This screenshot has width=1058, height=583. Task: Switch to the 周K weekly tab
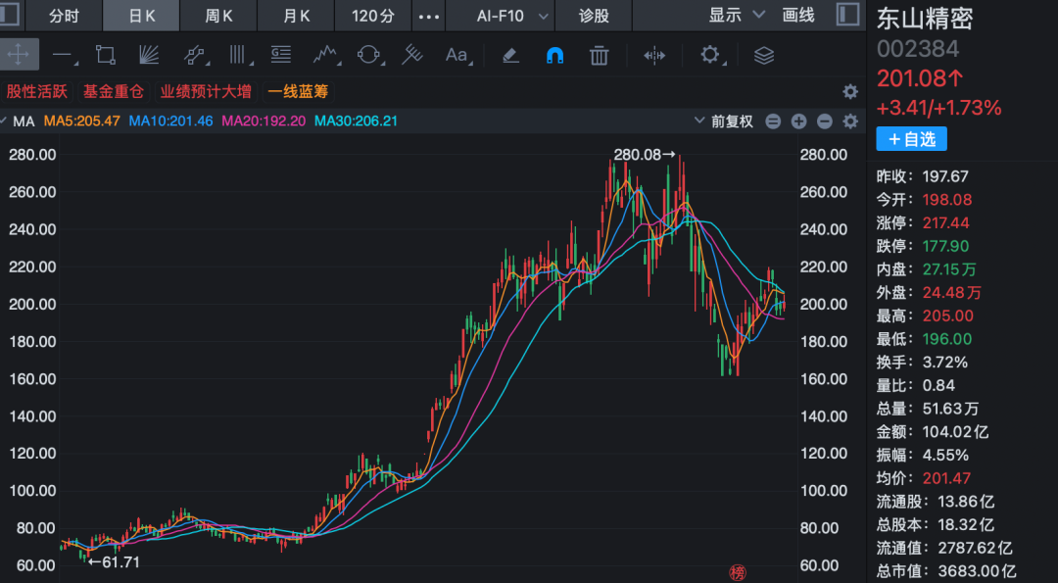coord(218,16)
